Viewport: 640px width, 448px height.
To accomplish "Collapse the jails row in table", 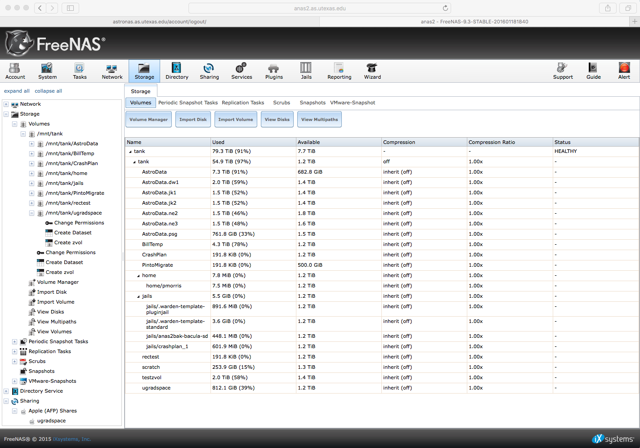I will [x=139, y=296].
